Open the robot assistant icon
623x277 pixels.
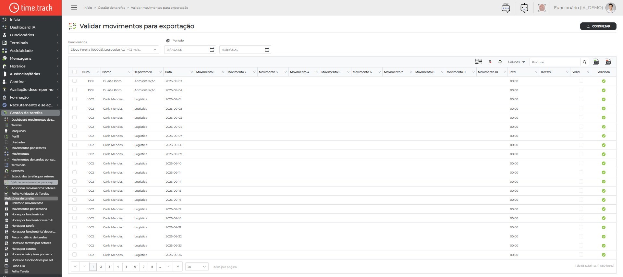[524, 8]
